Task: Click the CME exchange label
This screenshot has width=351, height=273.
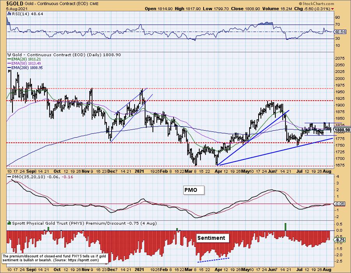Action: coord(94,4)
